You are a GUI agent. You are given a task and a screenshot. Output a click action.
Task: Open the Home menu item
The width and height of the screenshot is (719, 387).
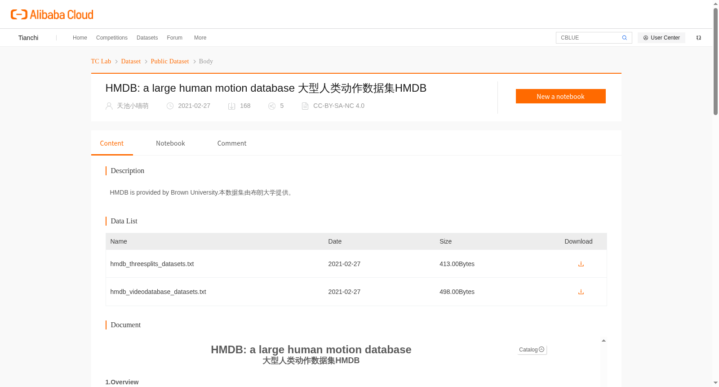80,38
